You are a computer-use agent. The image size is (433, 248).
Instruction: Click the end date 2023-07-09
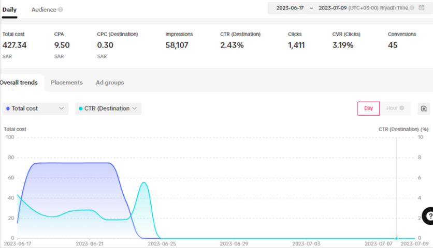(x=332, y=8)
